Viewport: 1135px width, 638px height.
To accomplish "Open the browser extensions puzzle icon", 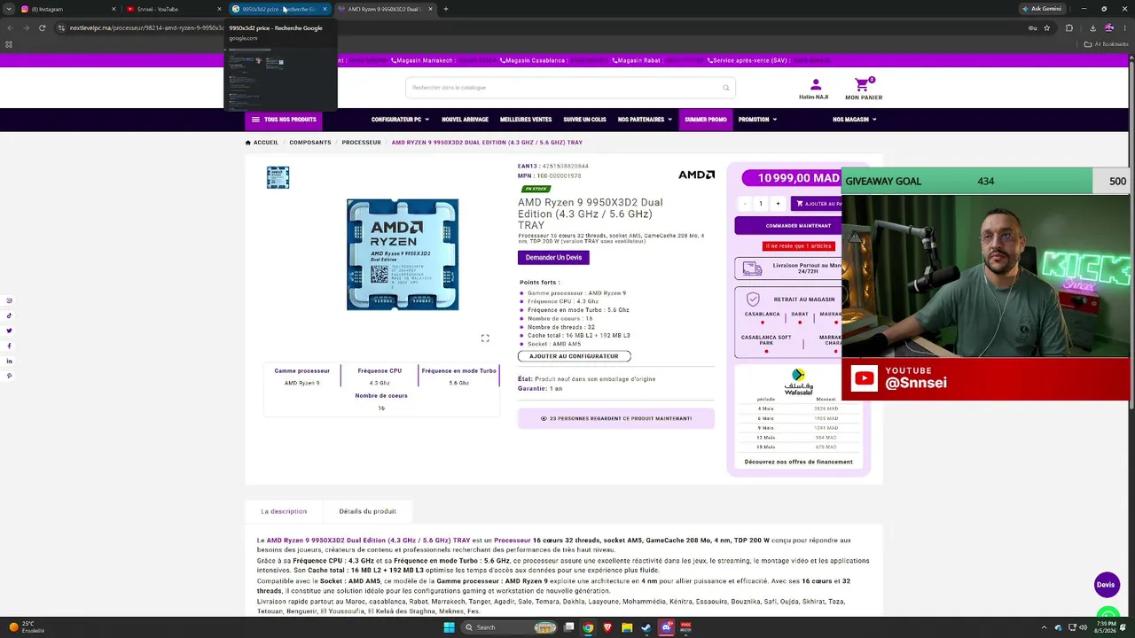I will click(x=1069, y=27).
